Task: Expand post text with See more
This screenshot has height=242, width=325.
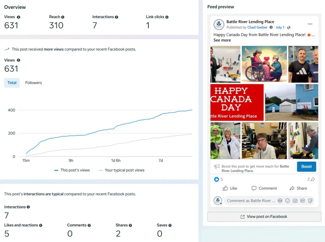Action: pyautogui.click(x=222, y=40)
